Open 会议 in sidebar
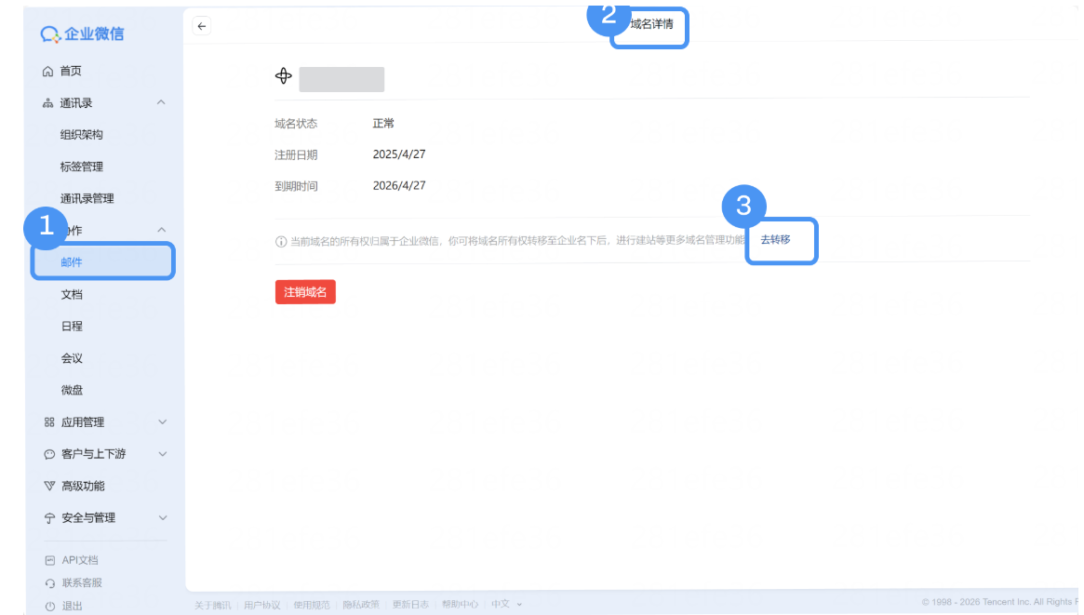 coord(72,358)
